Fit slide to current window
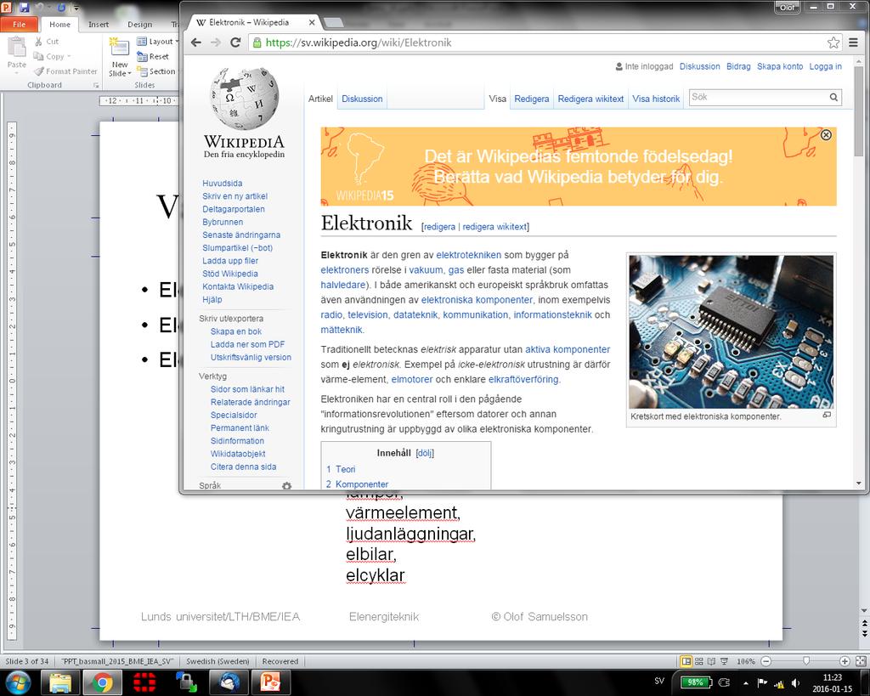 (x=861, y=661)
